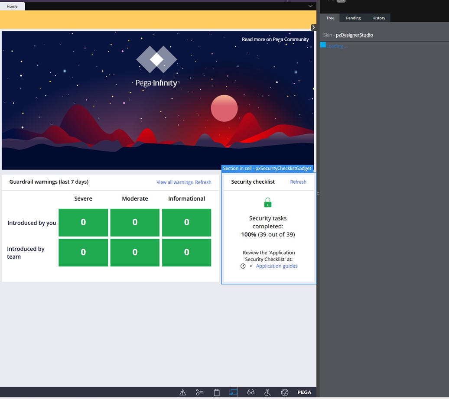Expand the tab list dropdown chevron
The width and height of the screenshot is (449, 399).
pos(310,6)
